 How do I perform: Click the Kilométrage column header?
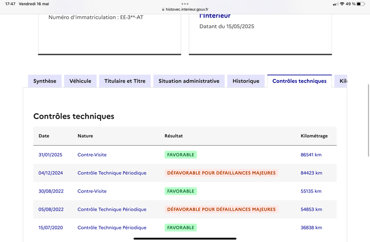pyautogui.click(x=314, y=136)
